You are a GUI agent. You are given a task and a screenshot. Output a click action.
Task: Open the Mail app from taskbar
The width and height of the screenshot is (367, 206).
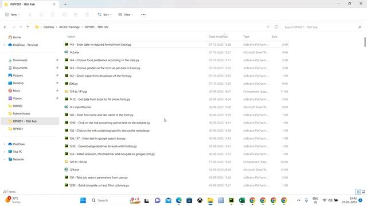click(168, 200)
